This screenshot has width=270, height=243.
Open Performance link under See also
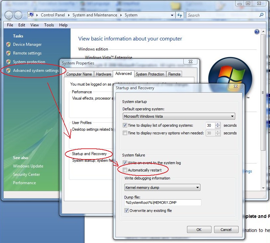(24, 183)
